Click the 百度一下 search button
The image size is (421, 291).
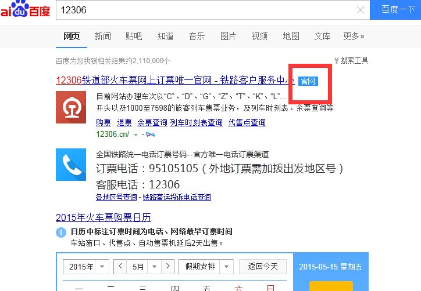click(395, 10)
